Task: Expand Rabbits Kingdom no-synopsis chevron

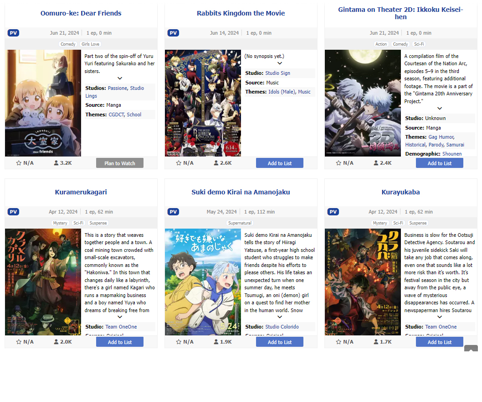Action: pos(280,63)
